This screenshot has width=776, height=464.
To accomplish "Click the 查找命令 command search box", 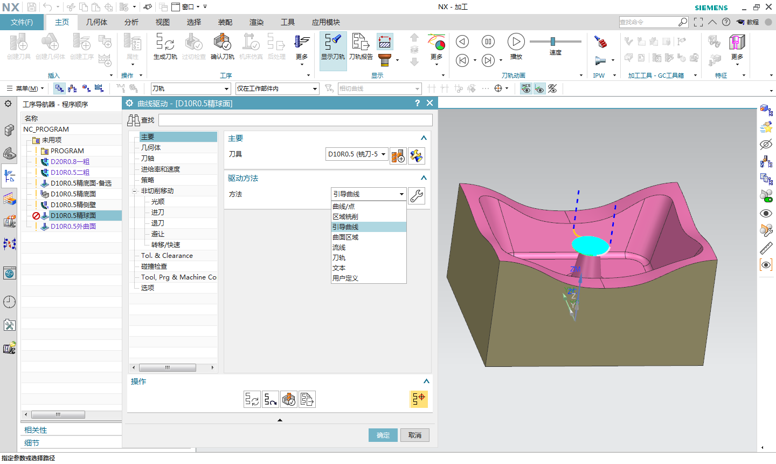I will coord(648,22).
